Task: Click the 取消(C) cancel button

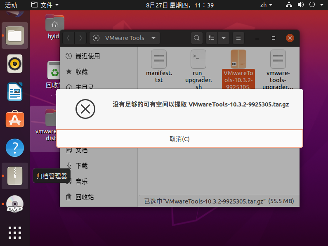Action: [179, 139]
